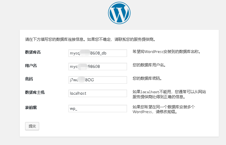Focus the 数据库名 input field
The image size is (226, 145).
[98, 53]
